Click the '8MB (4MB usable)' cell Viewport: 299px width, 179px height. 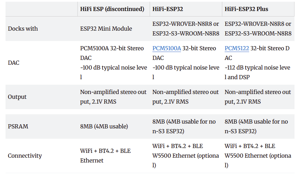tap(104, 126)
